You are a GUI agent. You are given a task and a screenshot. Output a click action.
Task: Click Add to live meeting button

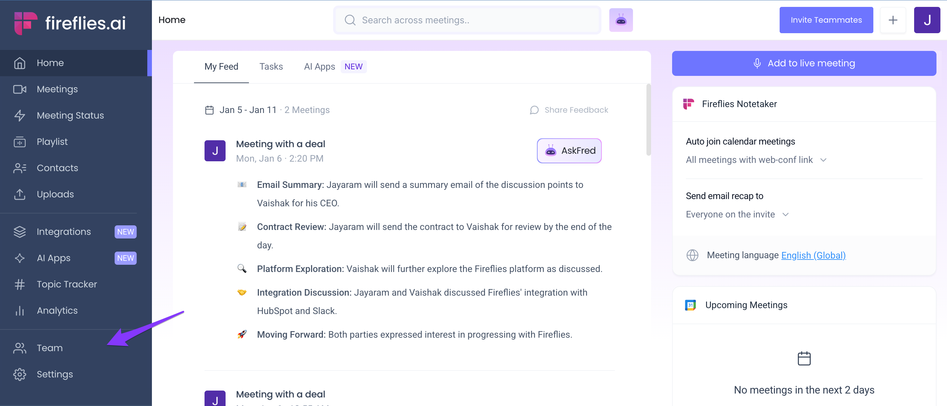point(804,63)
